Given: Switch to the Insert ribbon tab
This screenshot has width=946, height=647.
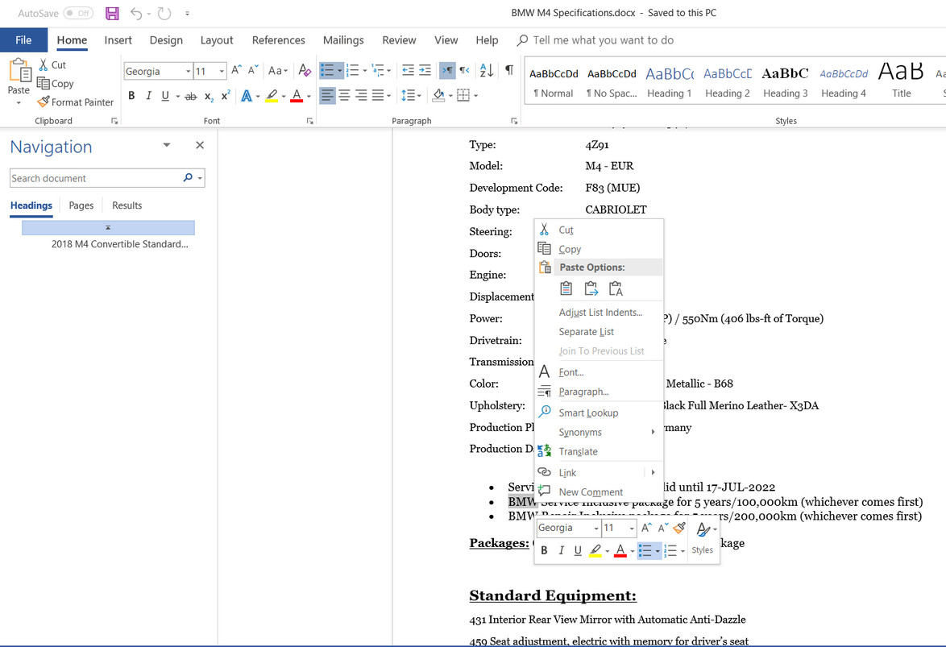Looking at the screenshot, I should pyautogui.click(x=118, y=39).
